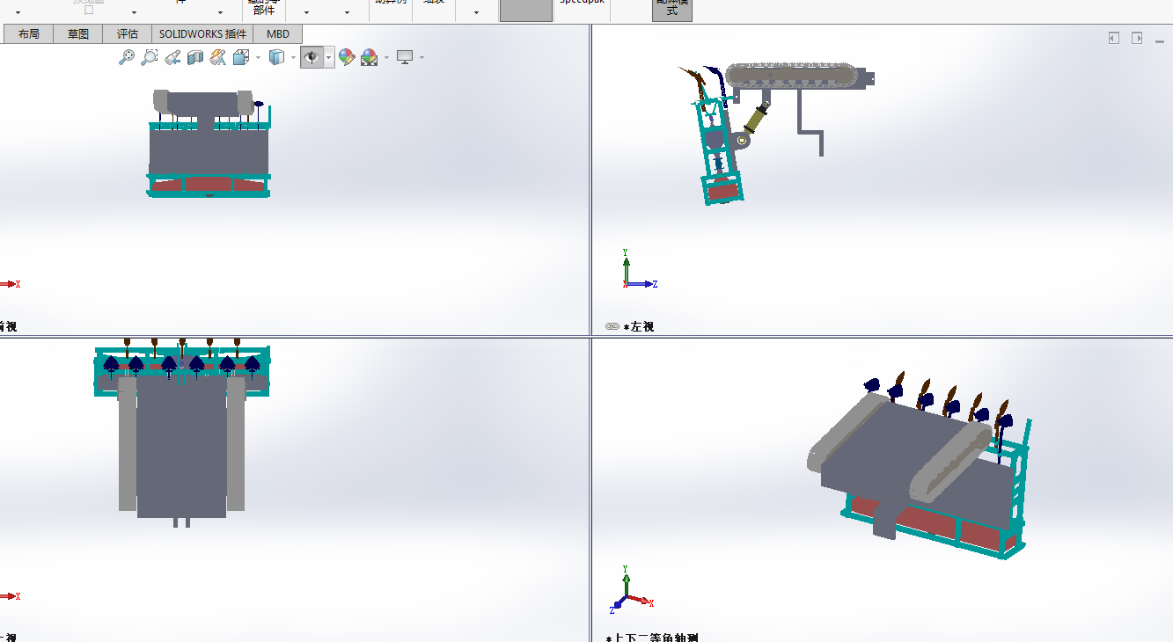This screenshot has height=642, width=1173.
Task: Click the link icon beside *左视
Action: [x=612, y=326]
